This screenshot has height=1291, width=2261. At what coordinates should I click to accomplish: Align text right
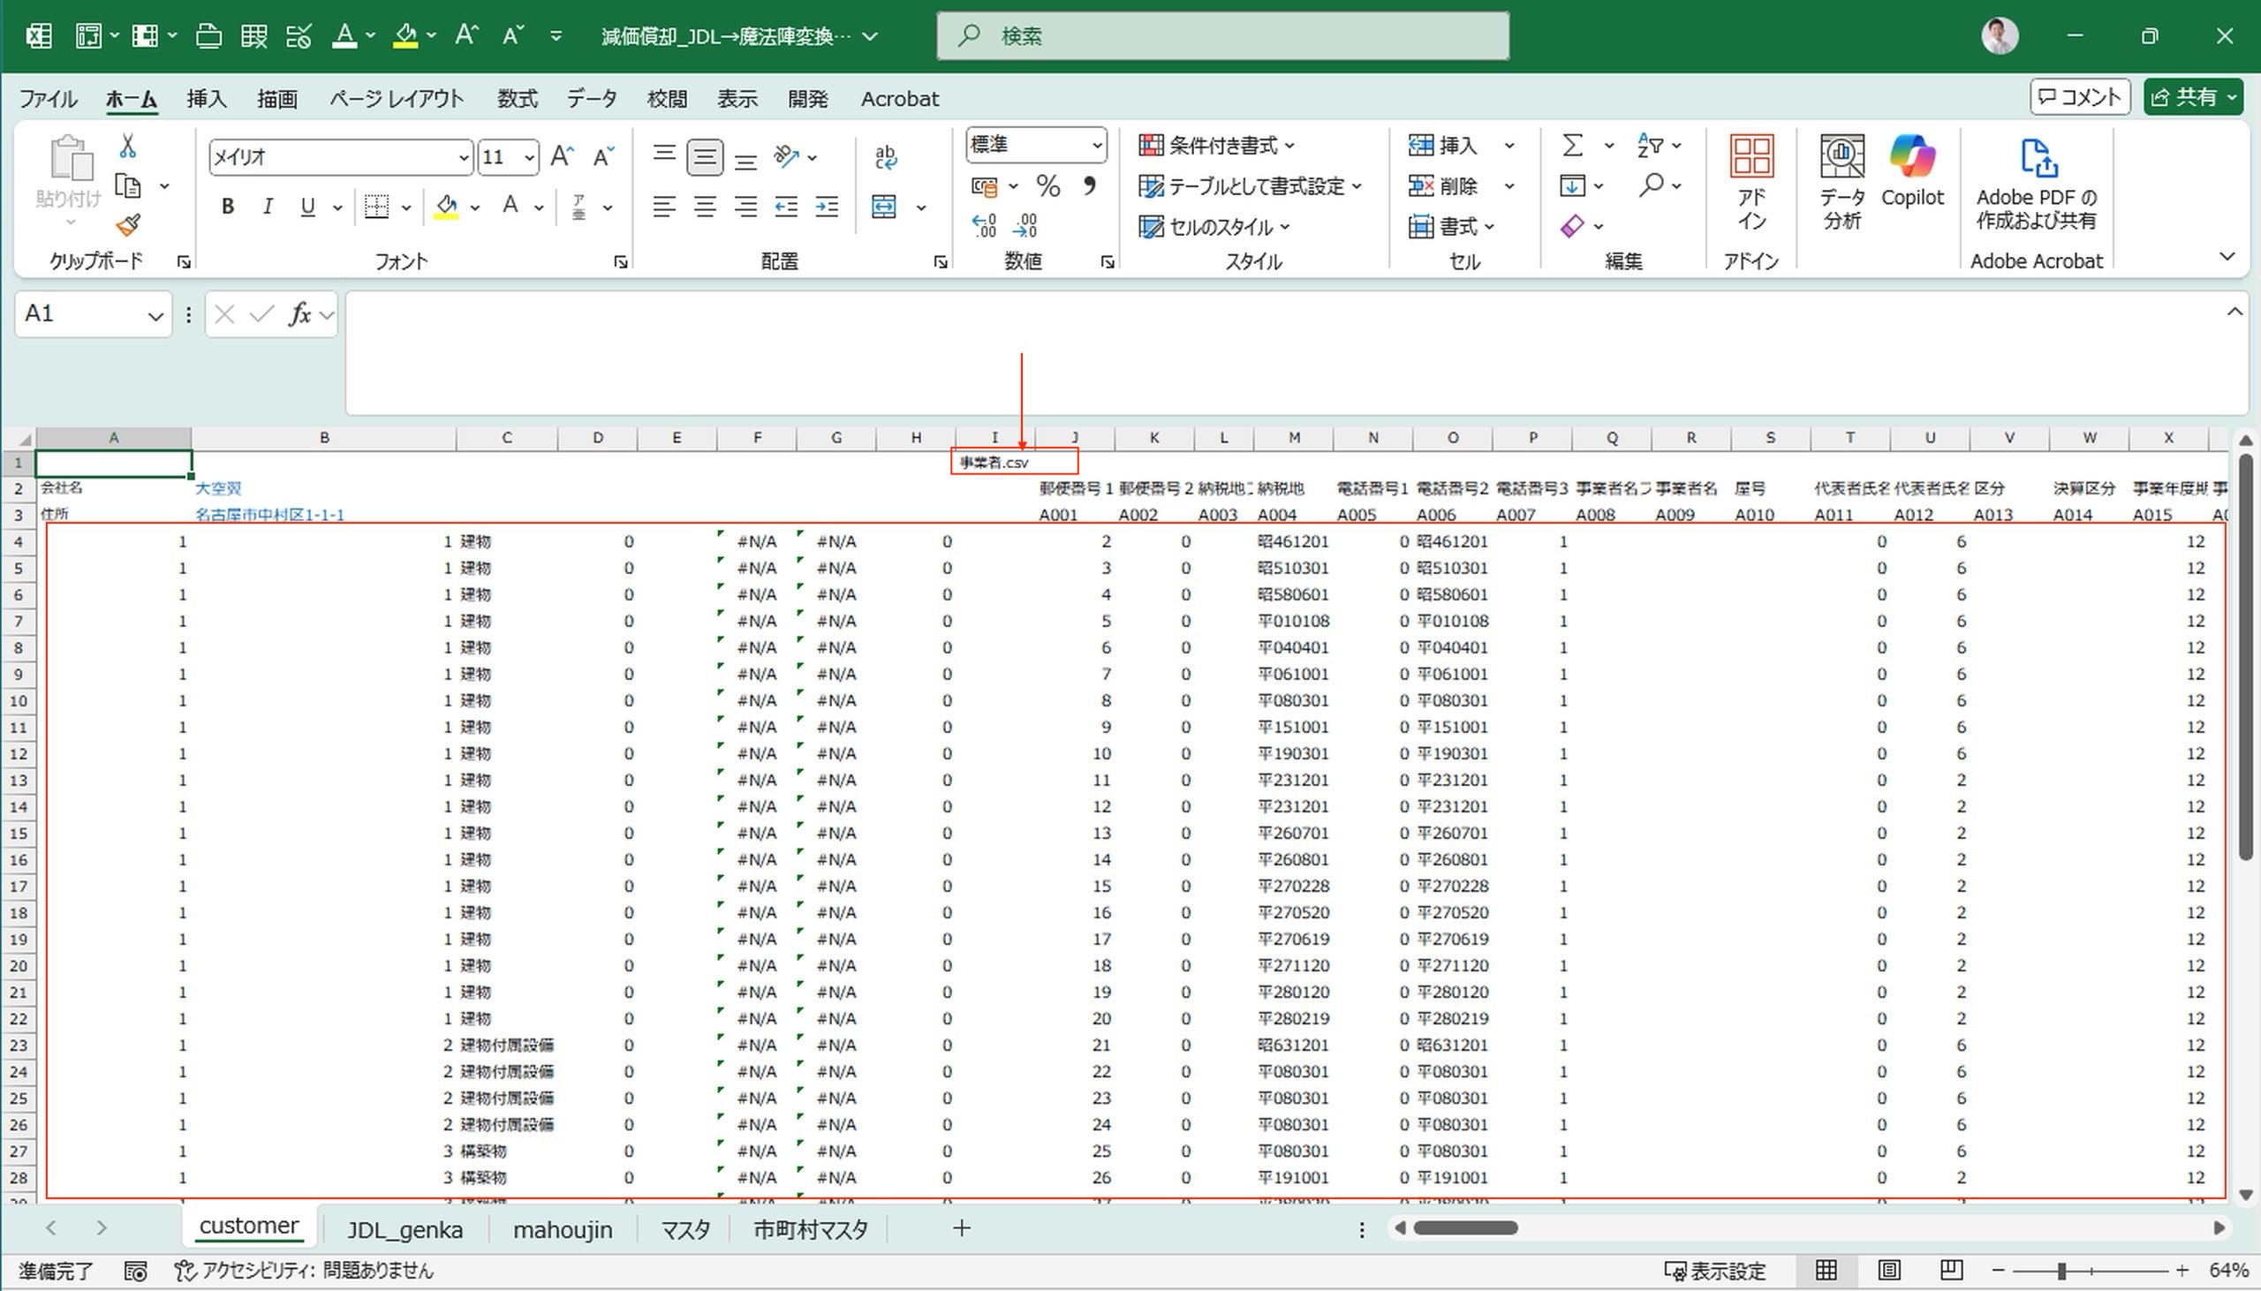746,208
